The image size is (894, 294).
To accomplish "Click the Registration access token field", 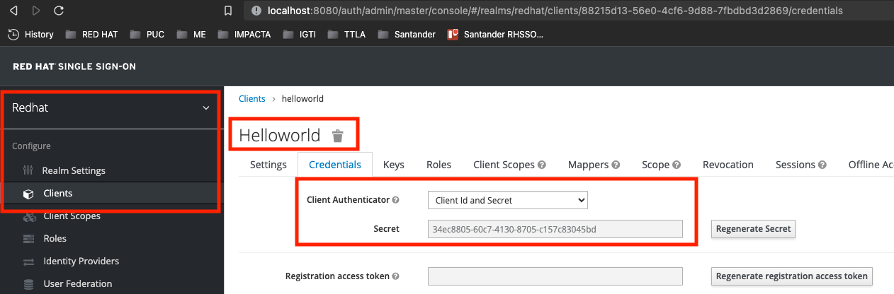I will (555, 276).
